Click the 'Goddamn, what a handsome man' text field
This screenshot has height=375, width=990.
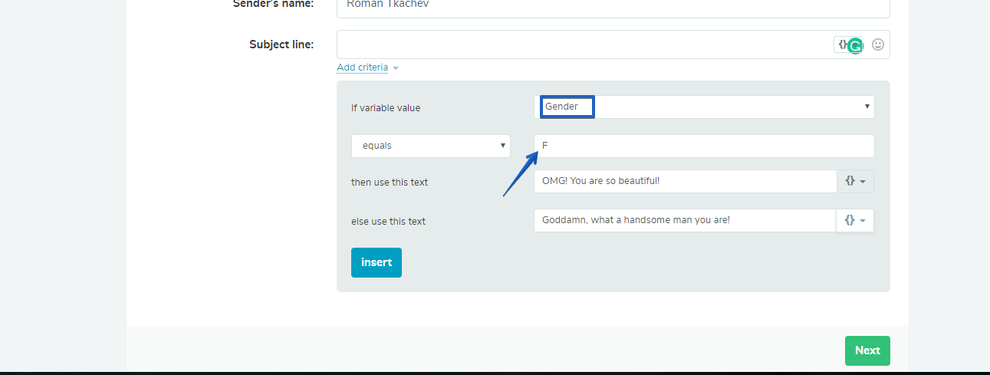point(685,220)
